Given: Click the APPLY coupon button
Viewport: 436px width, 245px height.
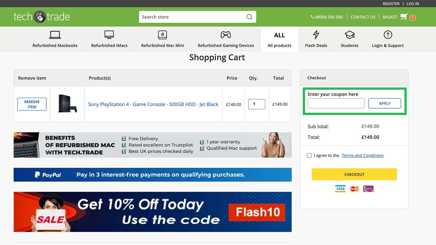Looking at the screenshot, I should tap(385, 103).
